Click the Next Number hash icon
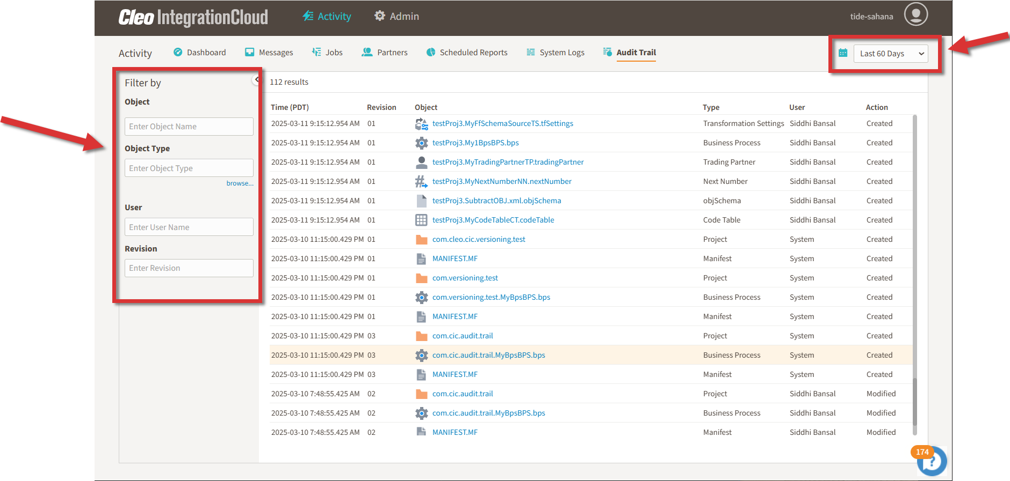This screenshot has width=1010, height=481. pos(422,181)
